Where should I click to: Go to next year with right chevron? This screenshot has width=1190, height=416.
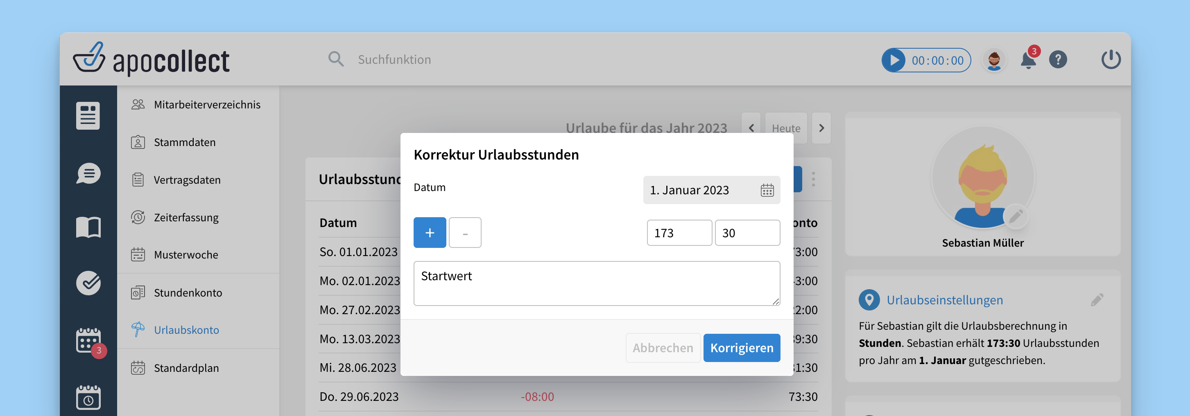click(x=821, y=128)
